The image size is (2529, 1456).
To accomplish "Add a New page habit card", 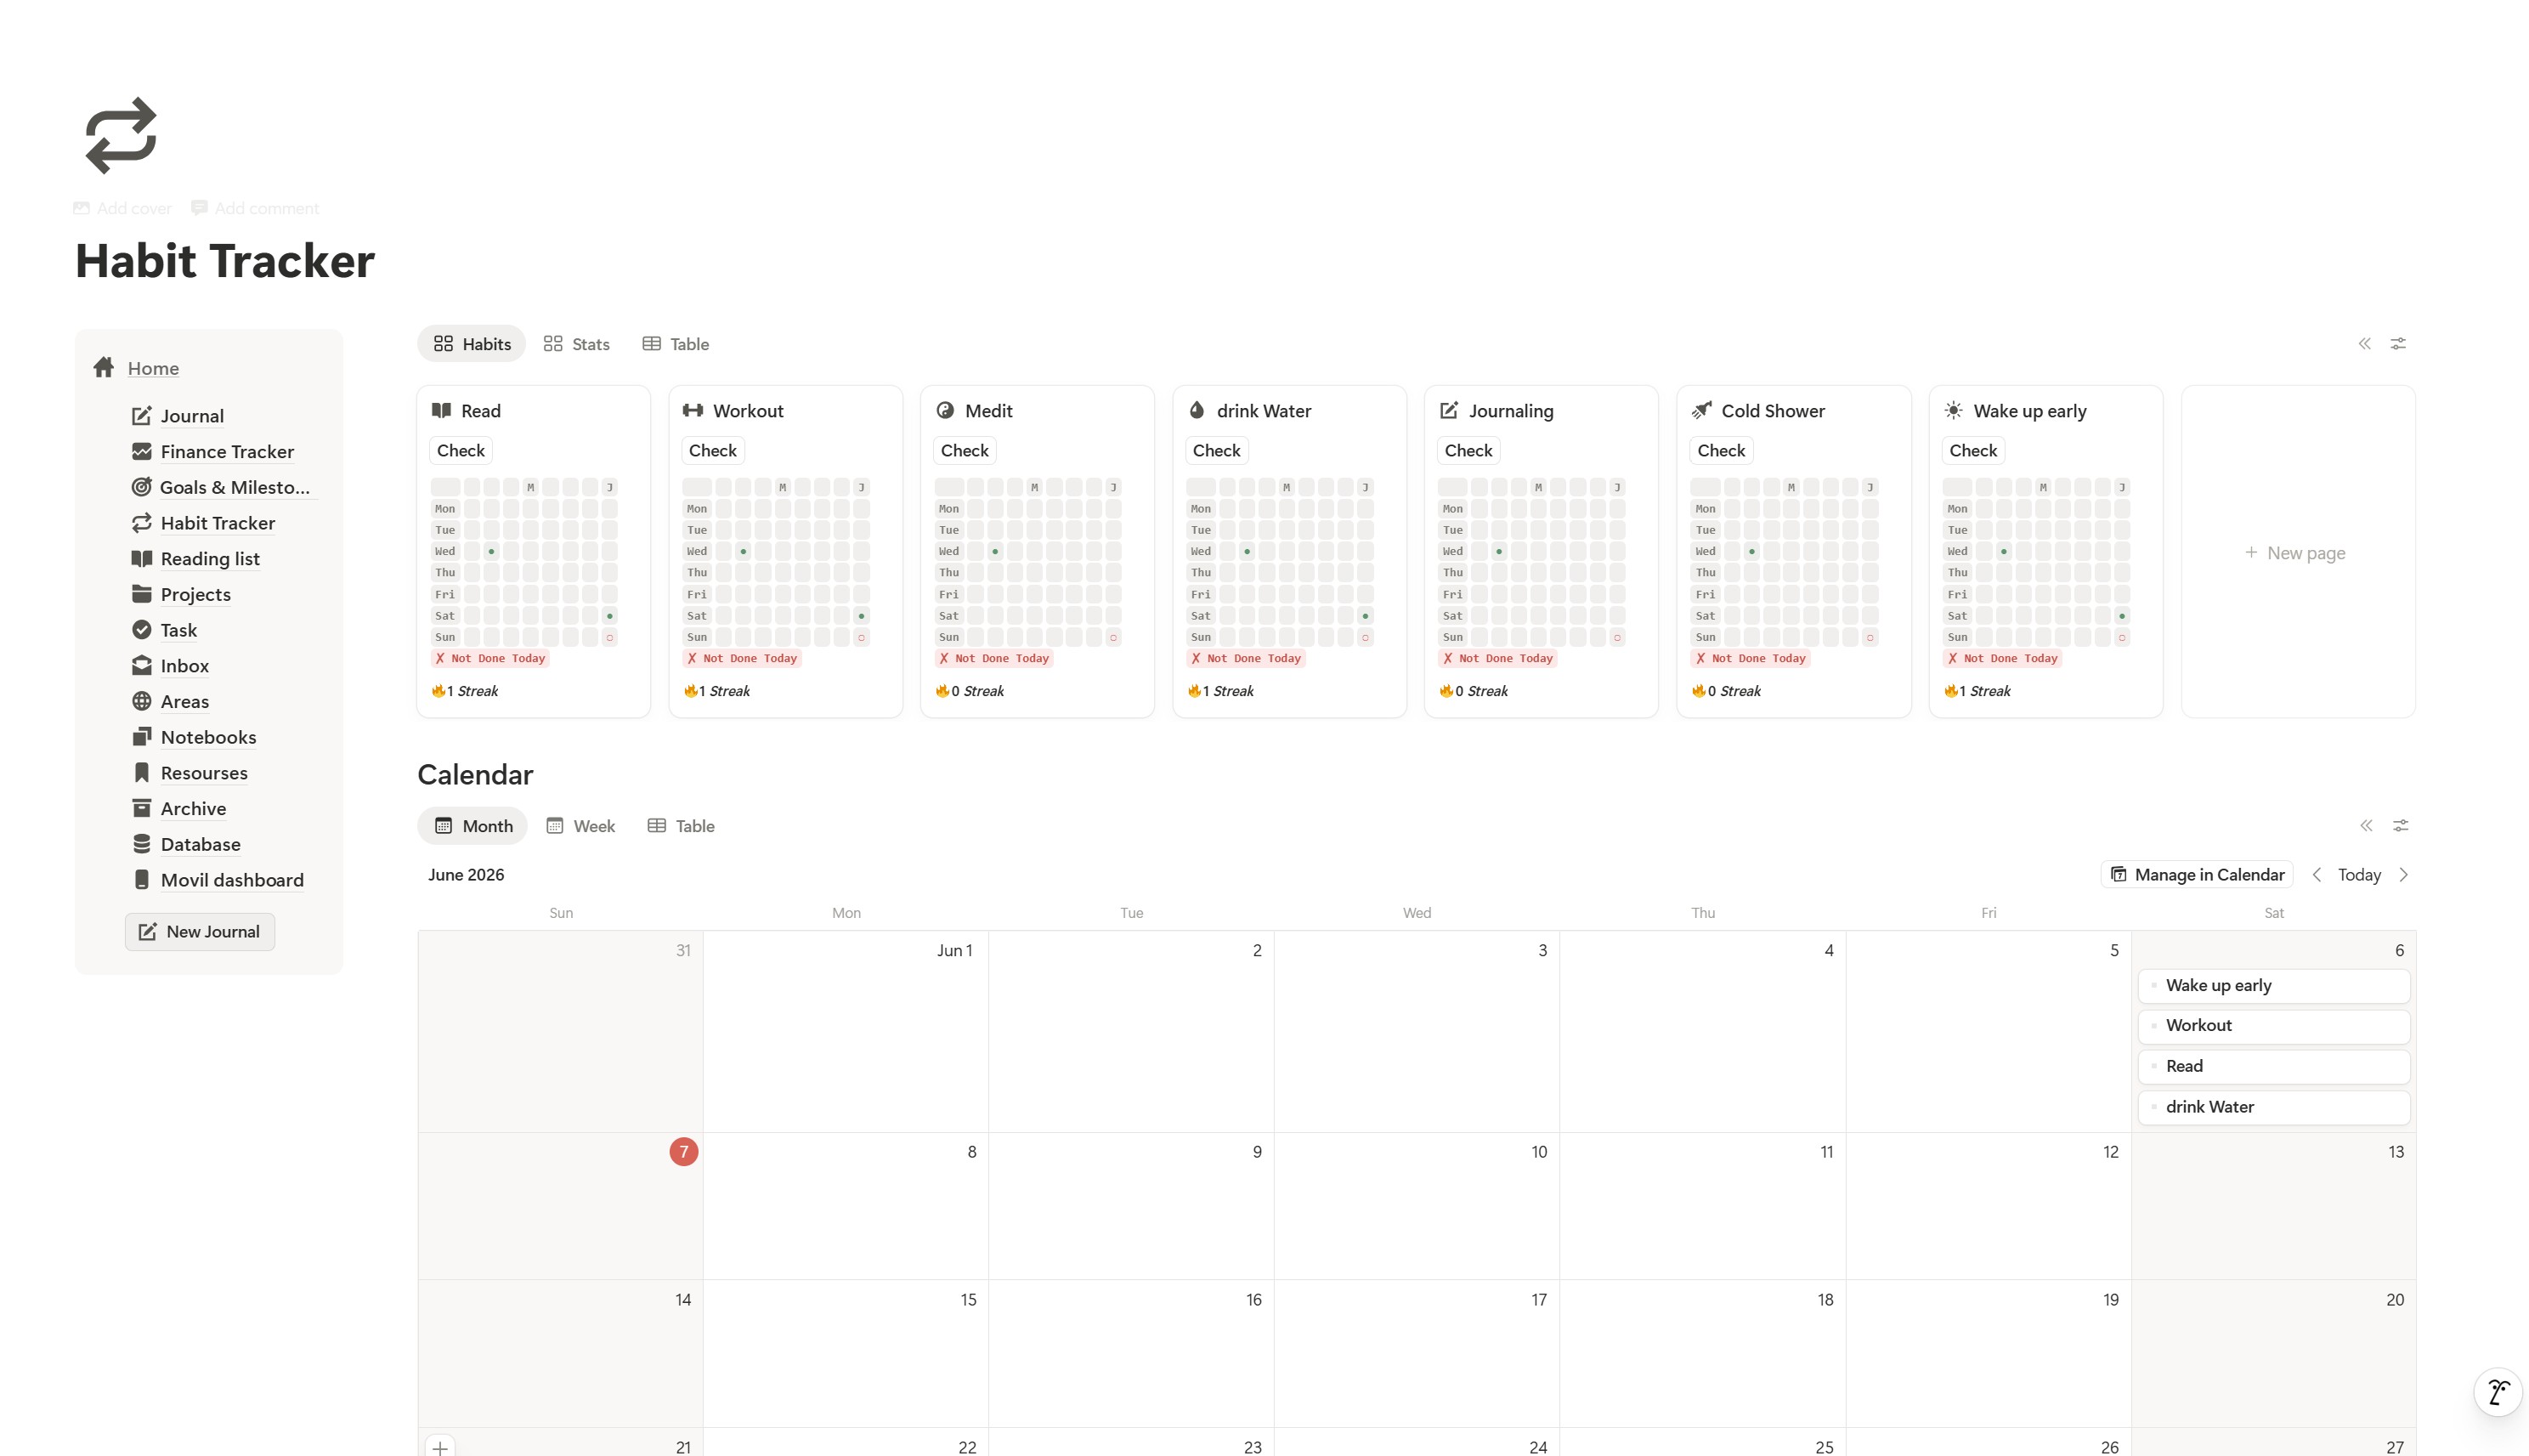I will 2298,553.
